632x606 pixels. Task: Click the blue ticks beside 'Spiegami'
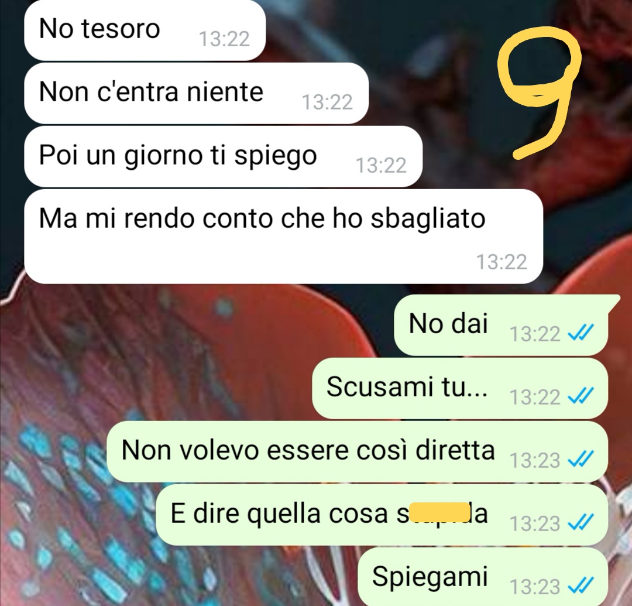581,587
